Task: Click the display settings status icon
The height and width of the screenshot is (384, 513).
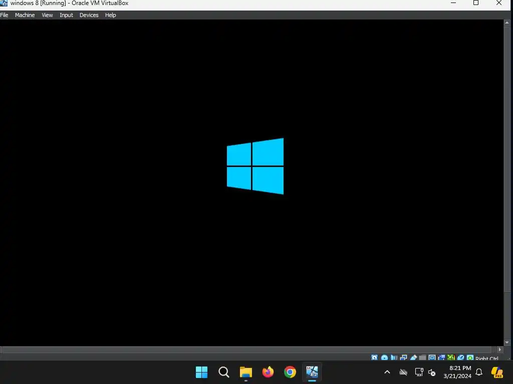Action: pos(432,358)
